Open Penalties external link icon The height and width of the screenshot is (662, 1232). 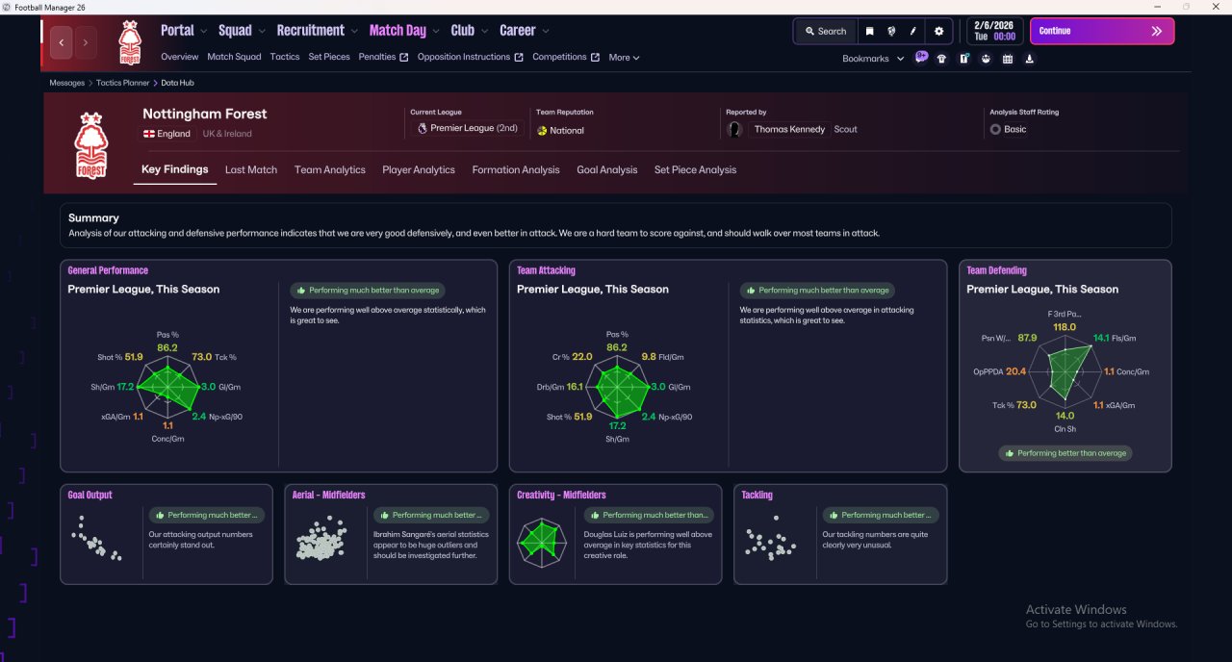click(404, 57)
